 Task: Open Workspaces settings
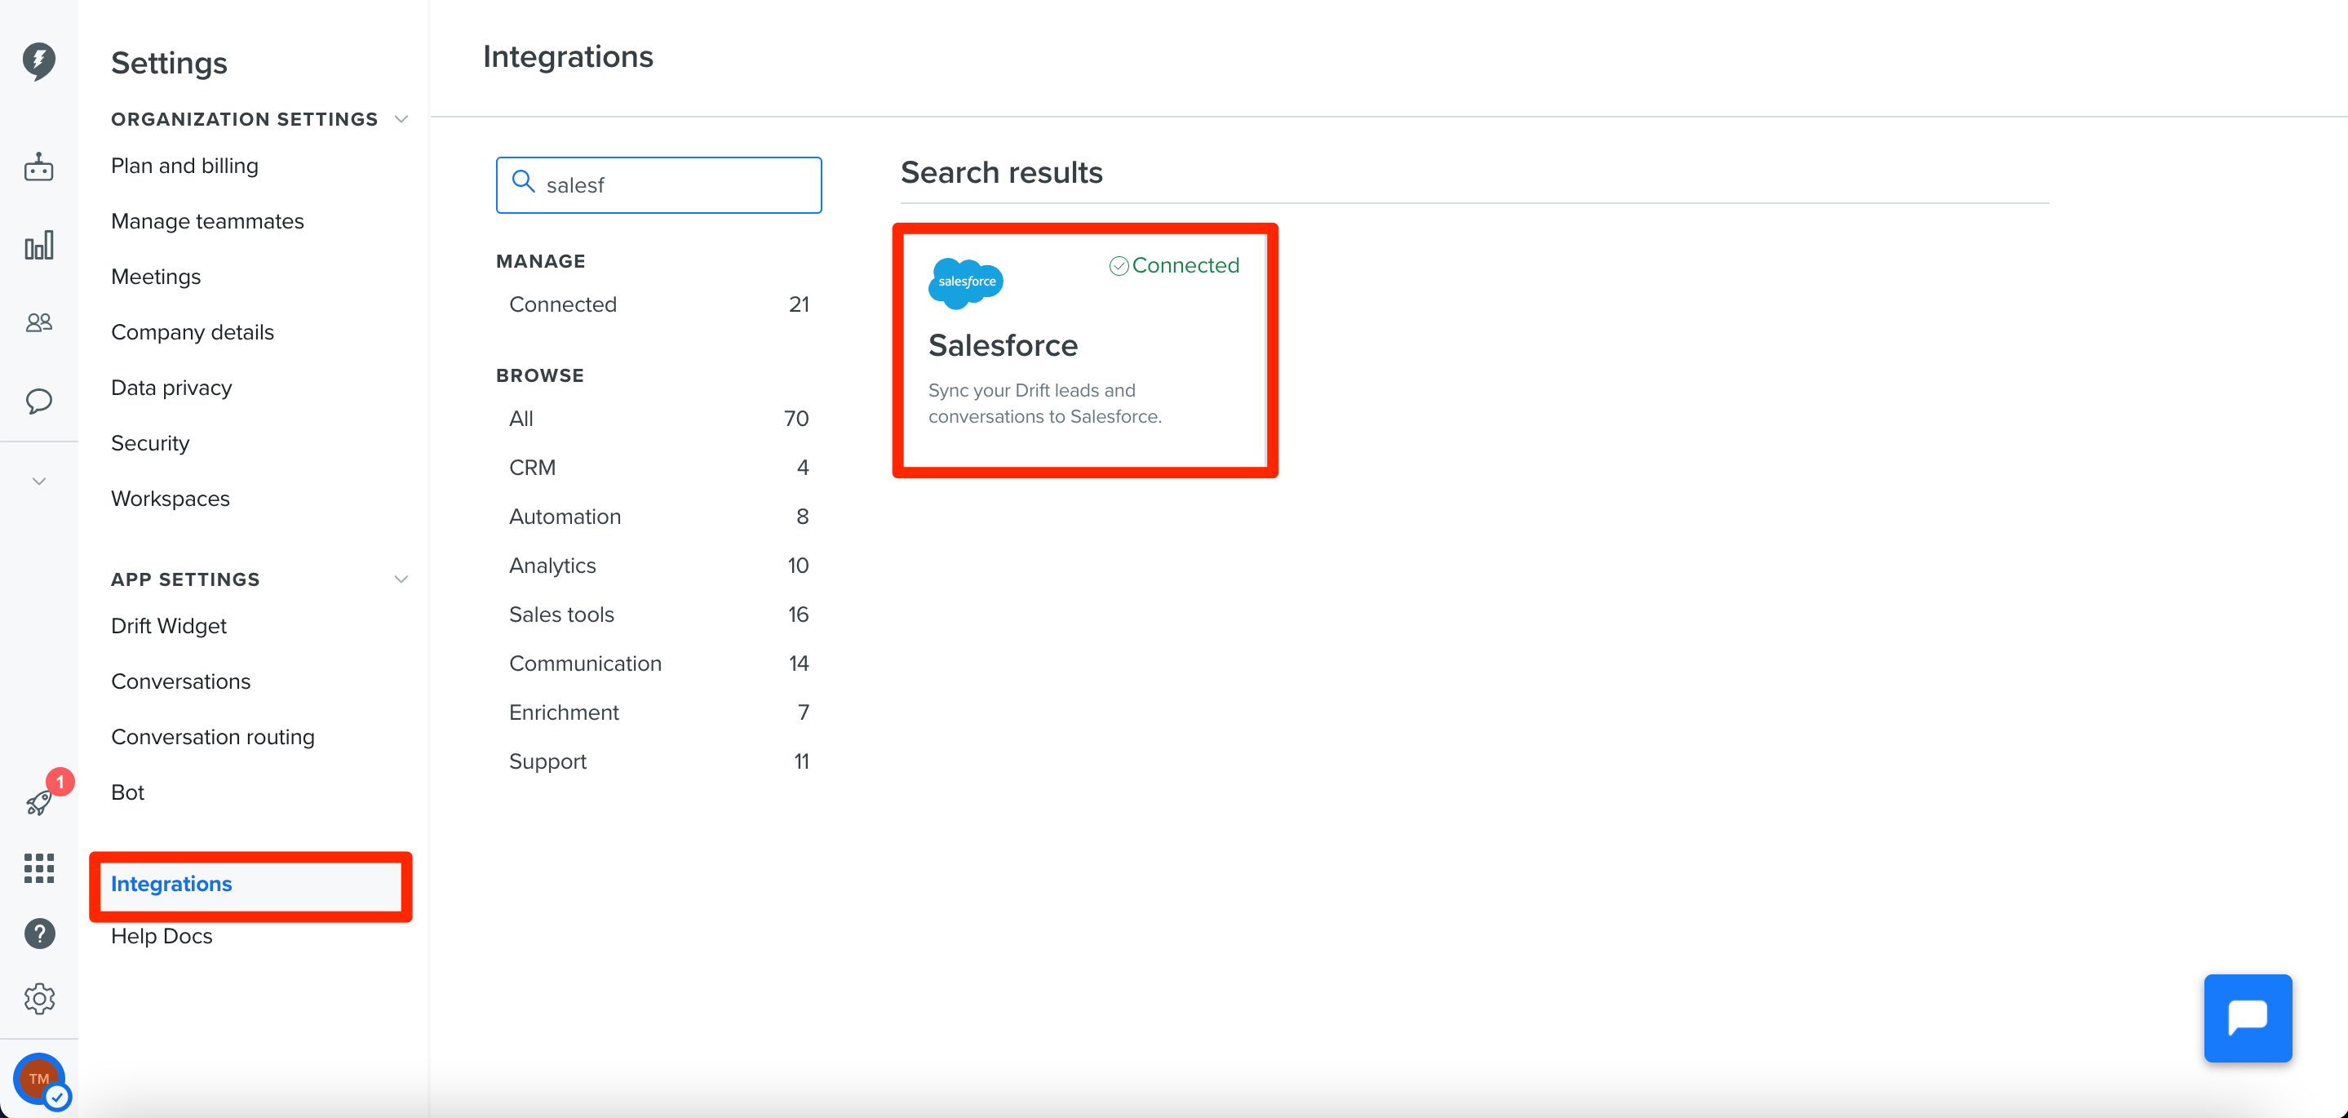(171, 499)
